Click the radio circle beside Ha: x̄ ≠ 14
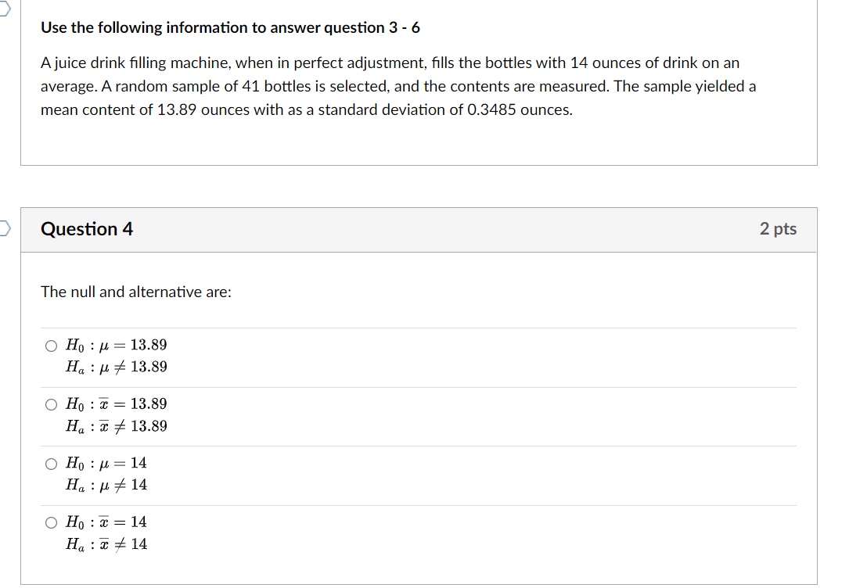Viewport: 849px width, 588px height. pos(50,522)
